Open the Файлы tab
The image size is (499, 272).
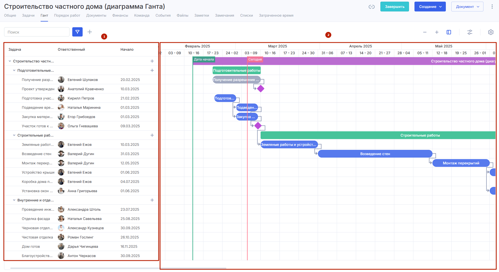tap(182, 15)
